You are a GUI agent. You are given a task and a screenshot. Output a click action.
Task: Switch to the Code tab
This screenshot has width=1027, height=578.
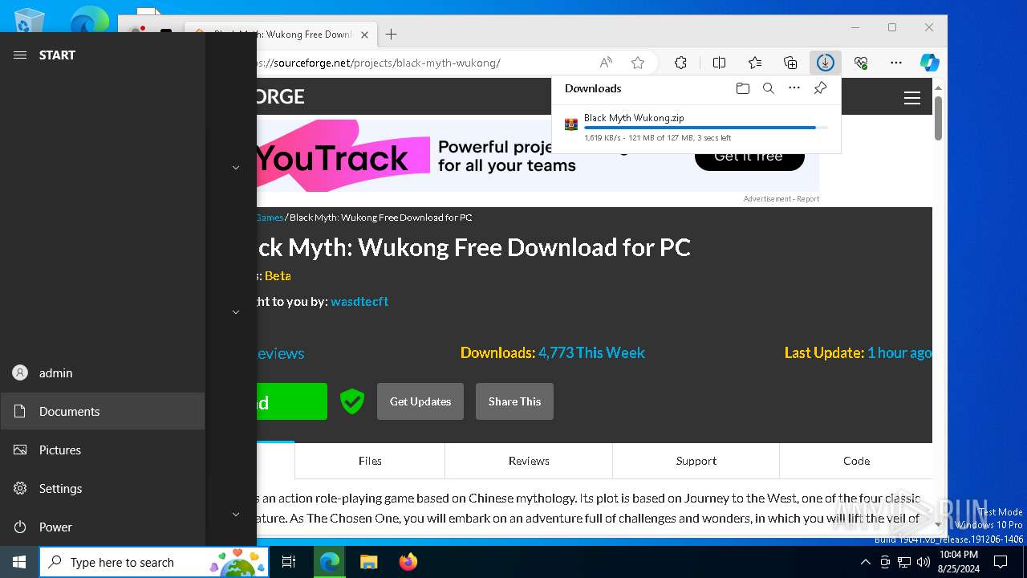coord(856,461)
